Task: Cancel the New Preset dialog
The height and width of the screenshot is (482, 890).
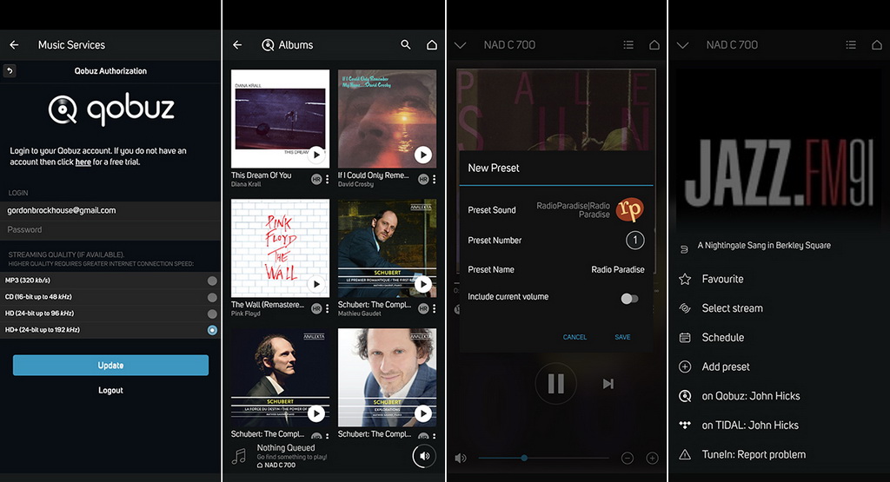Action: coord(575,337)
